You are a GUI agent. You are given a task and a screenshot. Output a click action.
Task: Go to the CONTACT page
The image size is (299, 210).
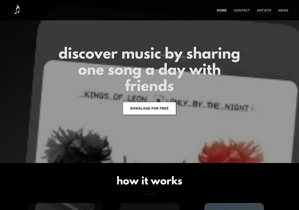(x=242, y=10)
